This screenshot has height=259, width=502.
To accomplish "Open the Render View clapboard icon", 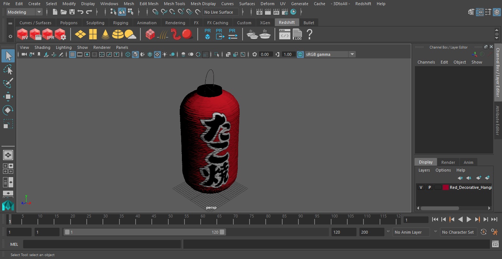I will point(259,12).
